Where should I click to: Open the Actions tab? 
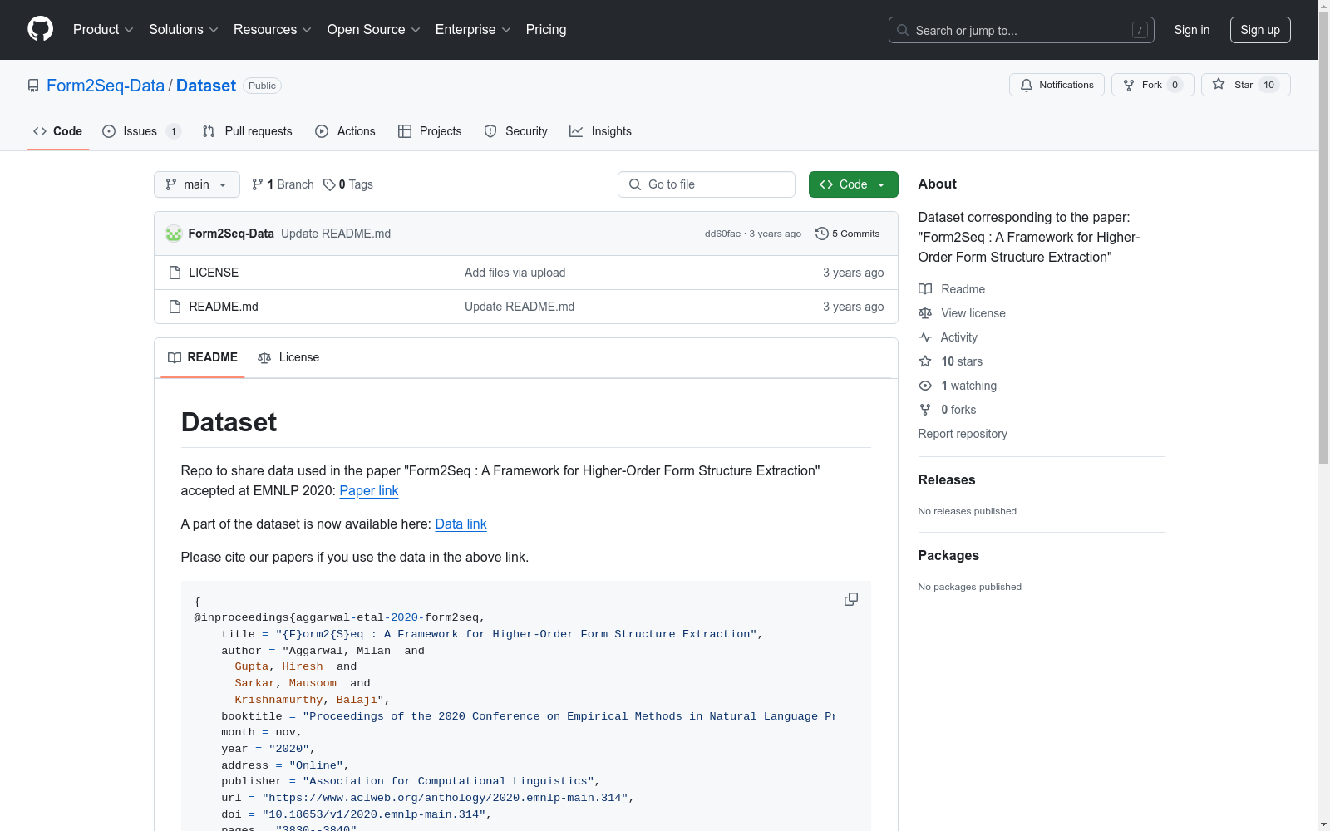pos(346,131)
